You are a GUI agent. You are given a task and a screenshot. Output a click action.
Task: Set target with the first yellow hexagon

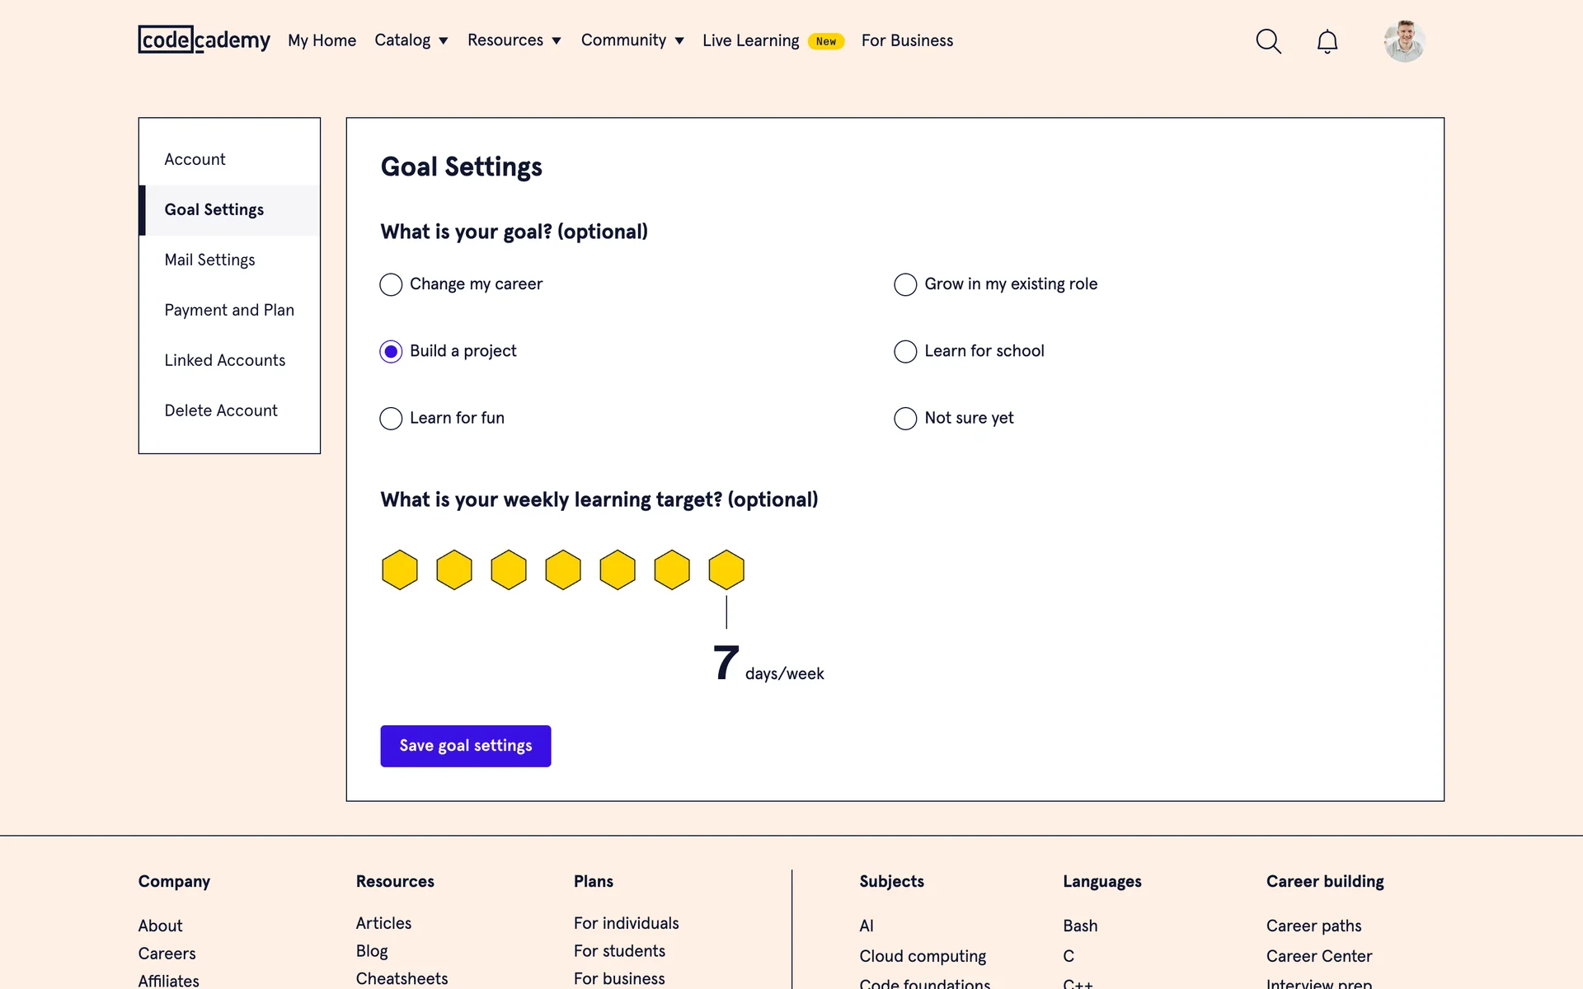[x=400, y=569]
